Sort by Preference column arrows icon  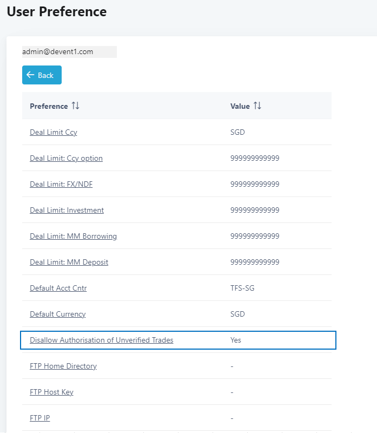pyautogui.click(x=75, y=106)
